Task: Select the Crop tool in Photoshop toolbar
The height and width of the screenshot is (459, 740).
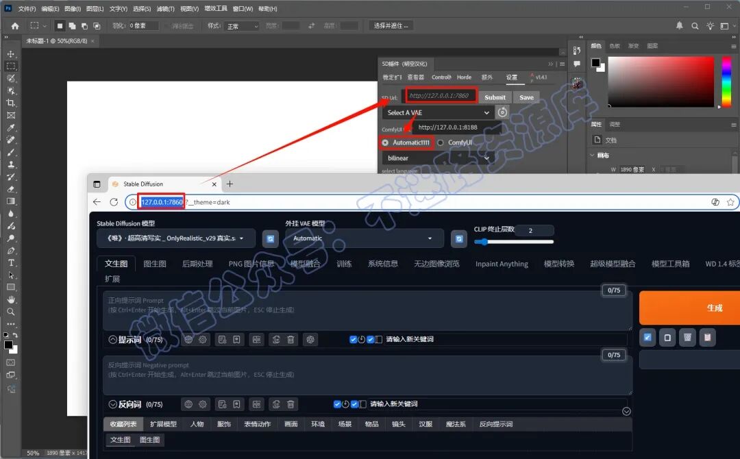Action: [x=11, y=103]
